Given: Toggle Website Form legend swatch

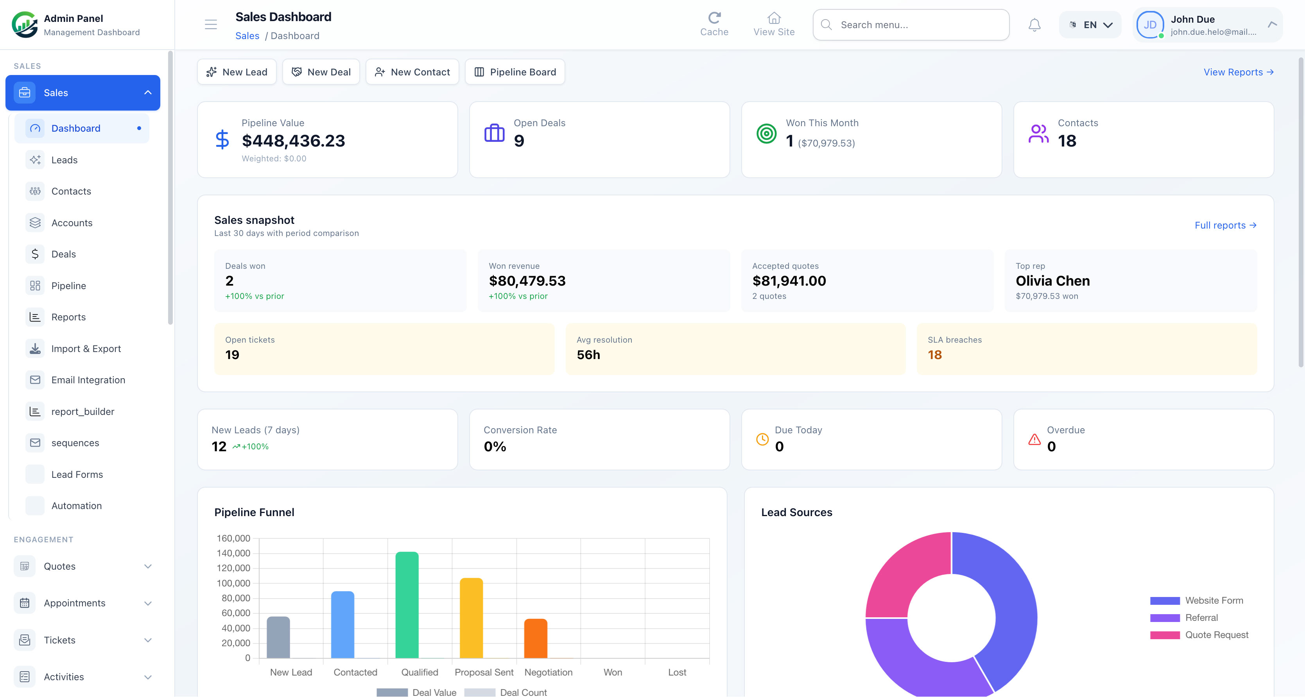Looking at the screenshot, I should pyautogui.click(x=1165, y=601).
